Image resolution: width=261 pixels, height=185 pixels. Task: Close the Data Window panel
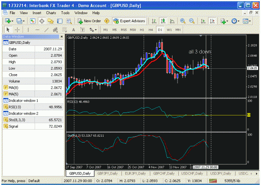tap(61, 37)
